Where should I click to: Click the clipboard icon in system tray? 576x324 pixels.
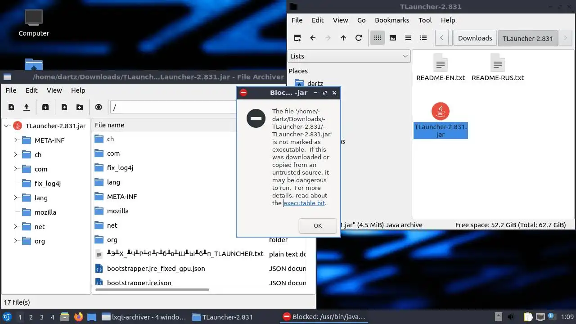coord(528,317)
